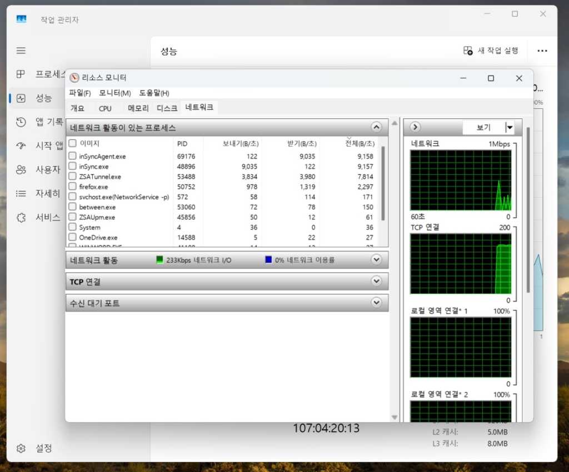The height and width of the screenshot is (472, 569).
Task: Check the inSyncAgent.exe process checkbox
Action: pyautogui.click(x=72, y=157)
